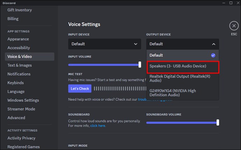Open Notifications settings

tap(19, 74)
